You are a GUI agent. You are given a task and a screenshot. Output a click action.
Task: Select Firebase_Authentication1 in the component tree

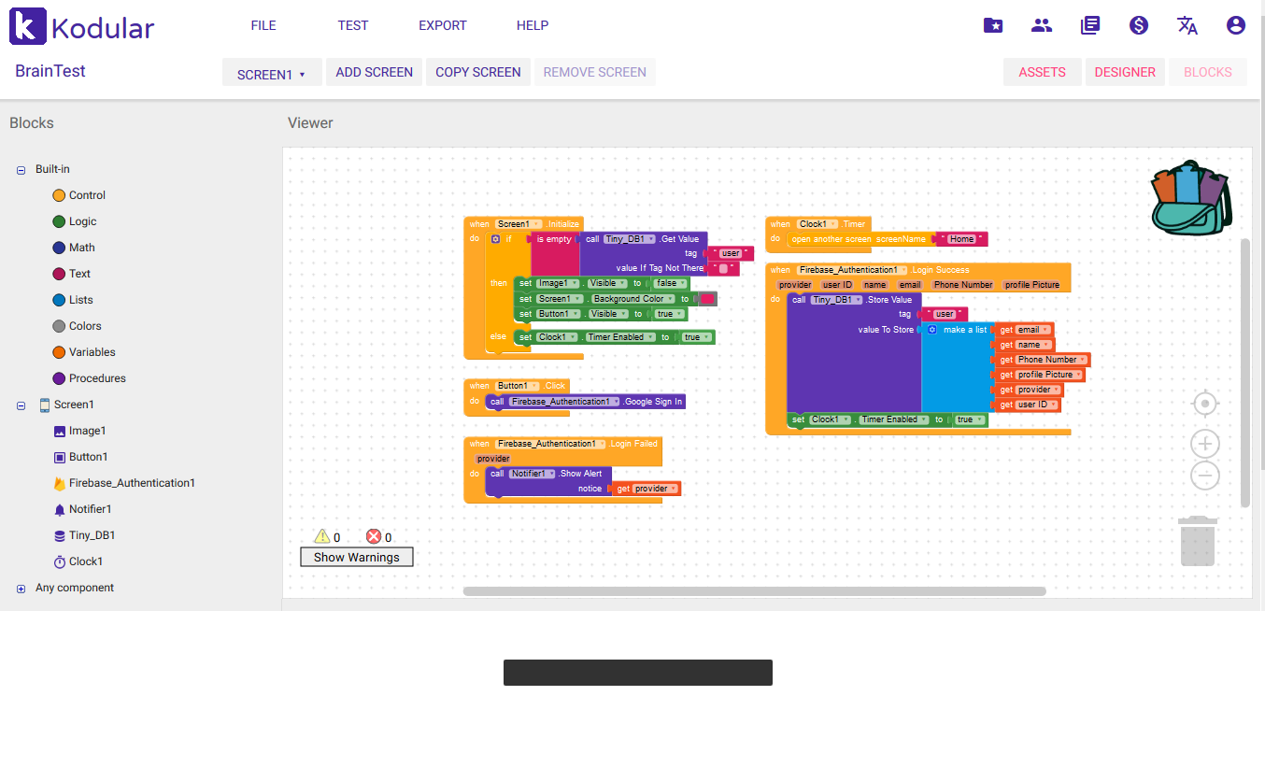click(132, 483)
